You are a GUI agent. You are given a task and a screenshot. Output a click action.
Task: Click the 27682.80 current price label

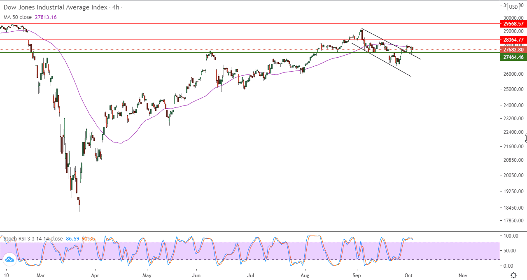513,49
